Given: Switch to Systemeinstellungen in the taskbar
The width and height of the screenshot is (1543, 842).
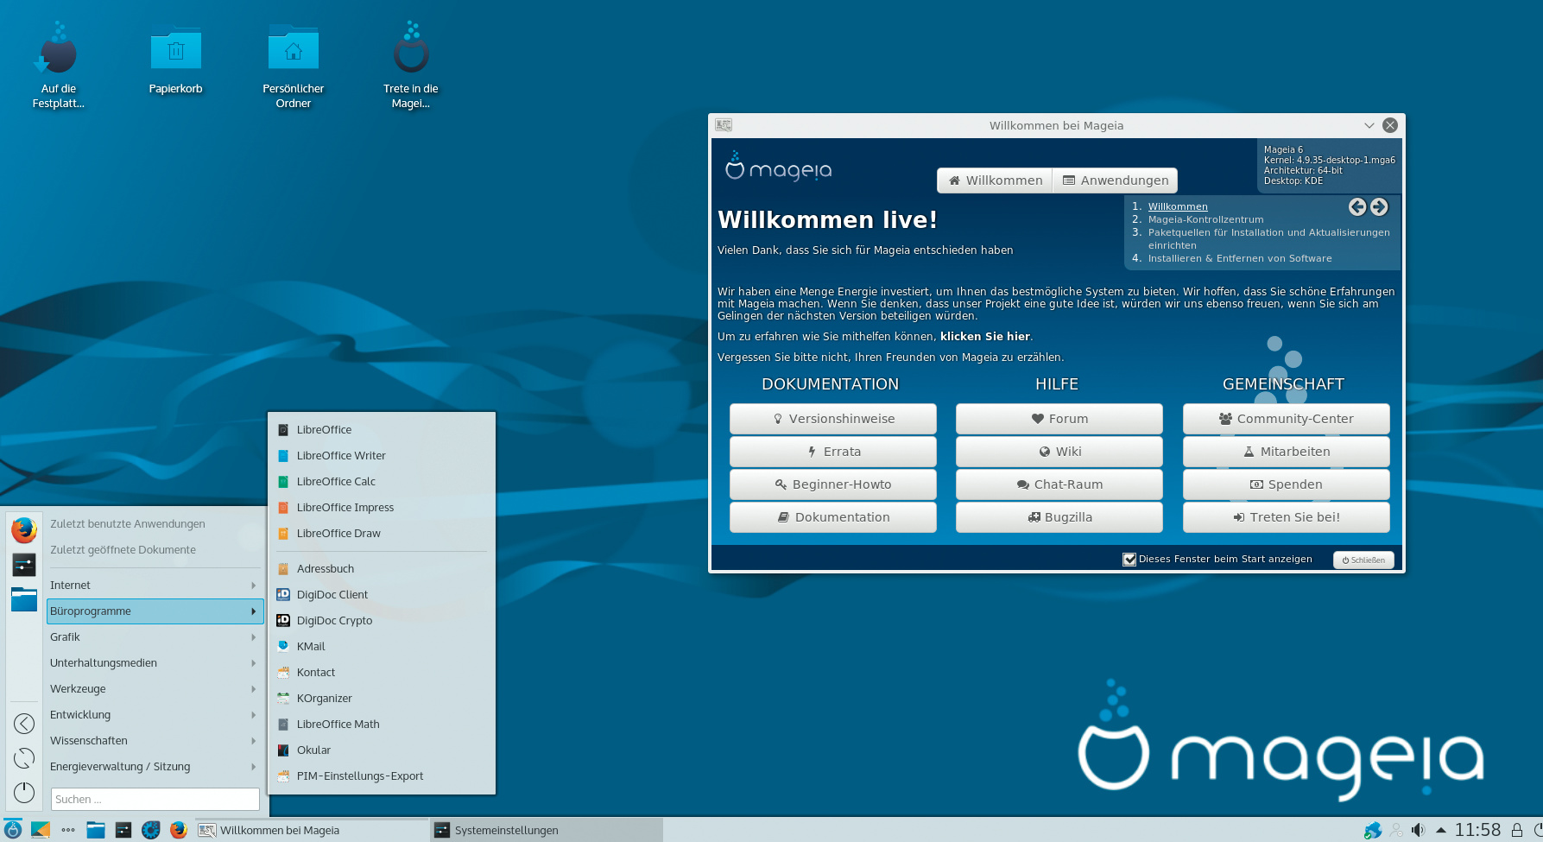Looking at the screenshot, I should coord(506,830).
